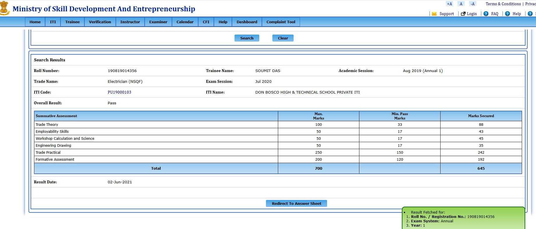Decrease font size with -A

473,4
